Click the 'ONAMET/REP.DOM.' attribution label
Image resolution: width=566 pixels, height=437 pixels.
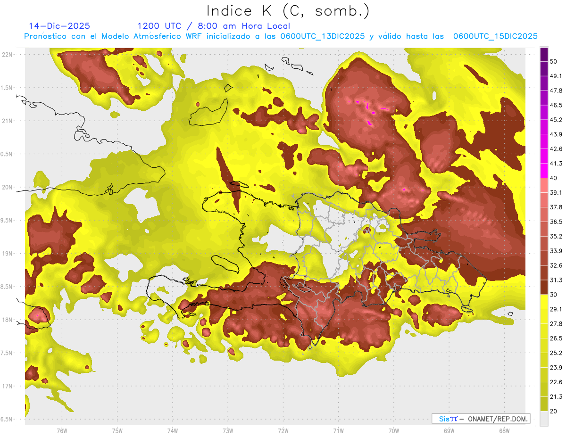[x=499, y=419]
